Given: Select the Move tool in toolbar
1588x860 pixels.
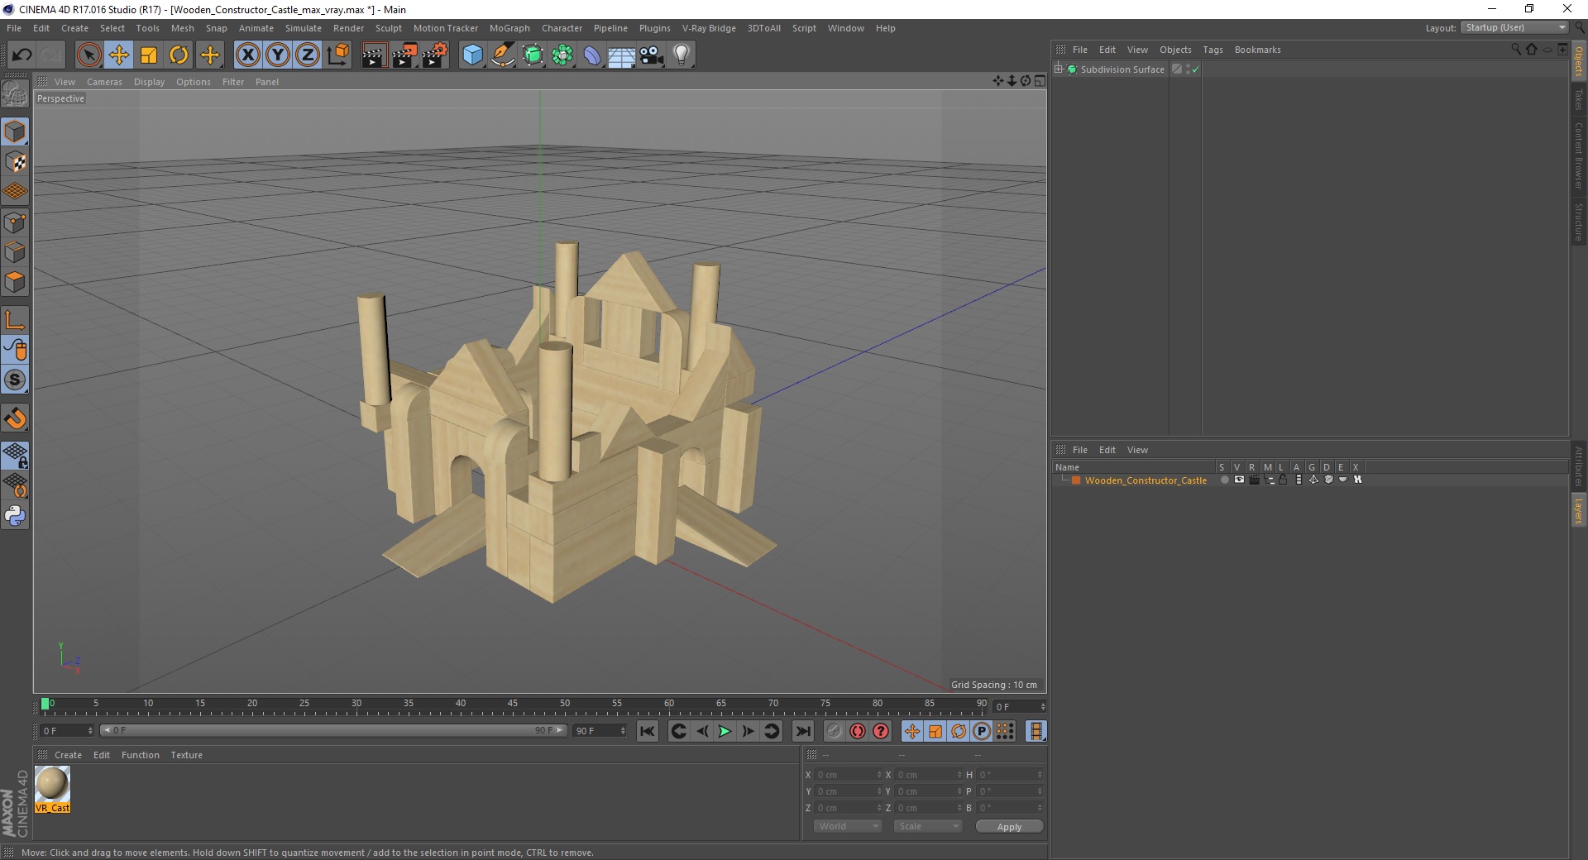Looking at the screenshot, I should [119, 55].
